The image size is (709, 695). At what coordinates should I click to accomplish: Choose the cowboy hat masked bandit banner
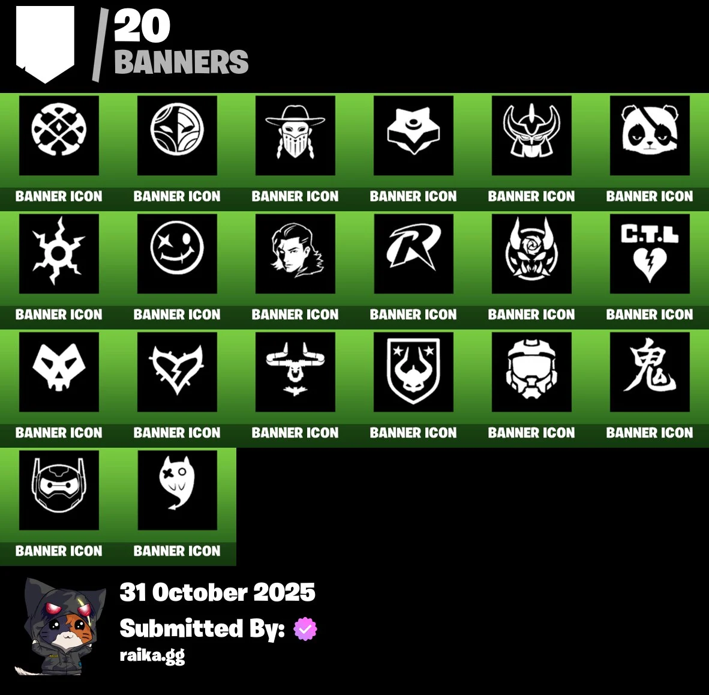(295, 135)
